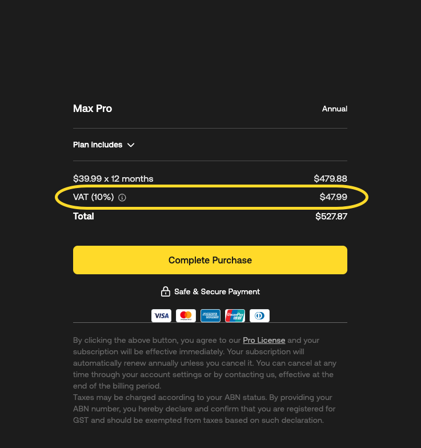Image resolution: width=421 pixels, height=448 pixels.
Task: Click the $47.99 VAT amount
Action: pyautogui.click(x=334, y=197)
